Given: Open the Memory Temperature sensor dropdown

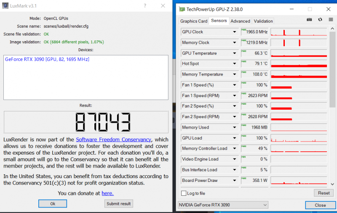Looking at the screenshot, I should coord(235,74).
